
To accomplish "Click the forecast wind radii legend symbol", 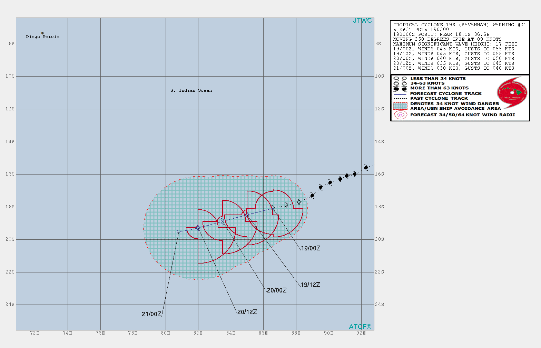I will pyautogui.click(x=400, y=115).
